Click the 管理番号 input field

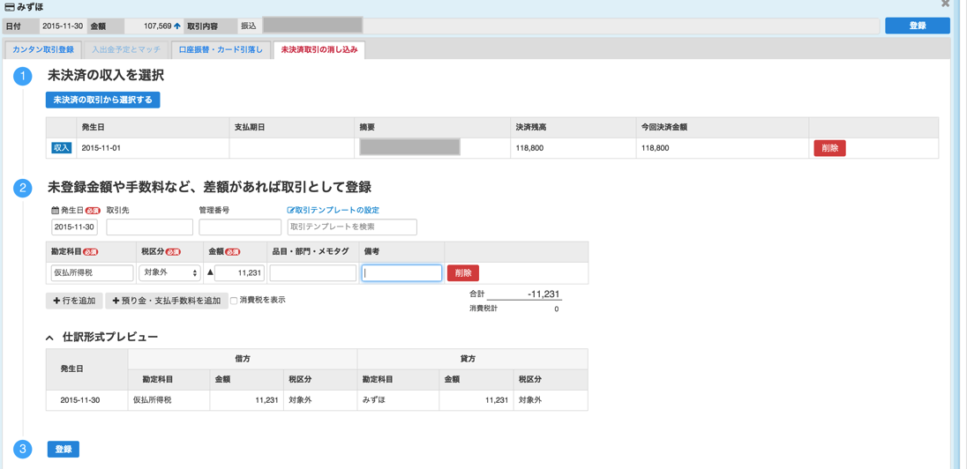click(x=239, y=227)
